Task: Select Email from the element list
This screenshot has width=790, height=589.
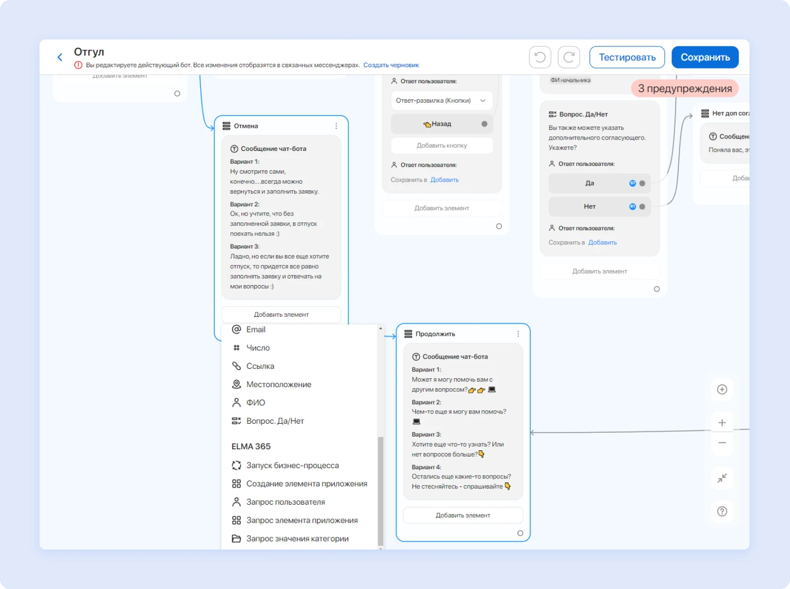Action: 256,330
